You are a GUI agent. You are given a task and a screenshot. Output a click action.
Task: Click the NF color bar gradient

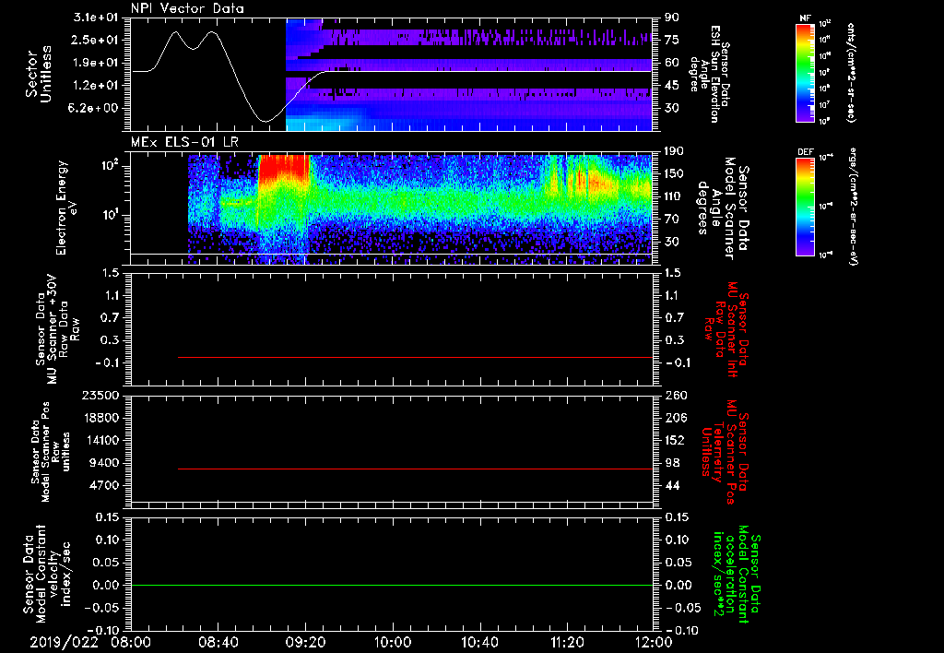[806, 73]
